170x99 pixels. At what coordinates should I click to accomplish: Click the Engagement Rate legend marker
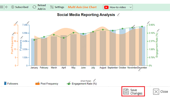click(x=69, y=83)
